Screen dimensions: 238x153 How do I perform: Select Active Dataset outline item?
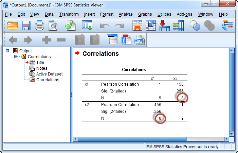[x=49, y=74]
